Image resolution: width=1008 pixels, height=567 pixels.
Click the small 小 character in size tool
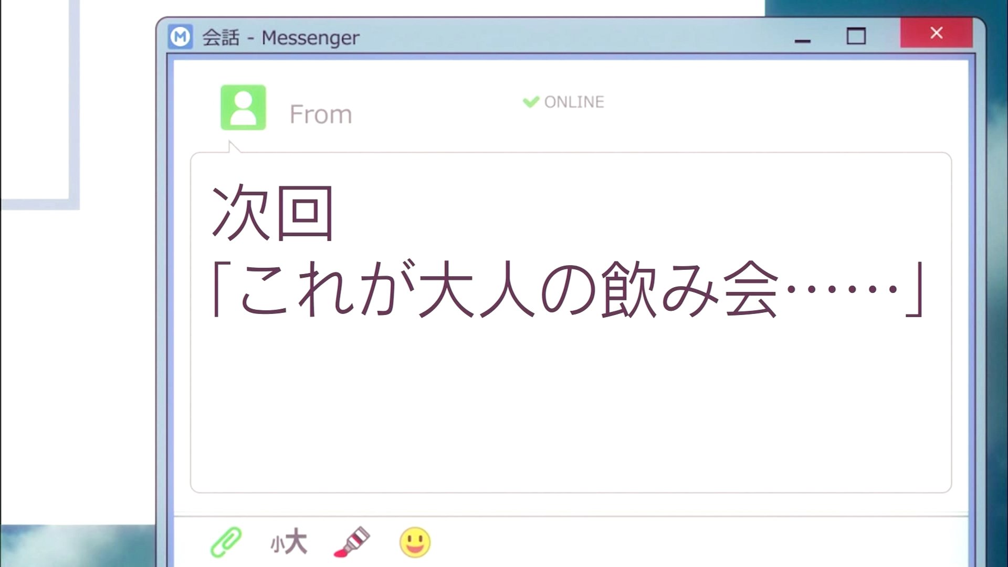tap(277, 545)
